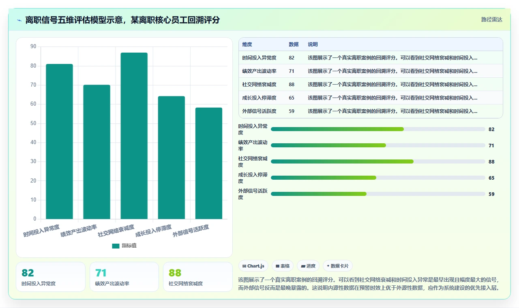Viewport: 519px width, 308px height.
Task: Click the 时间投入异常度 bar in the chart
Action: (59, 142)
